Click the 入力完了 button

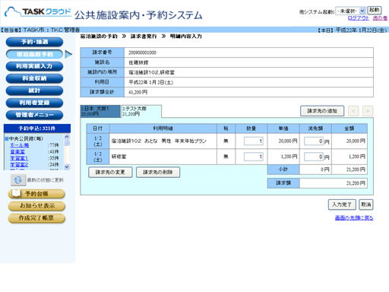342,205
